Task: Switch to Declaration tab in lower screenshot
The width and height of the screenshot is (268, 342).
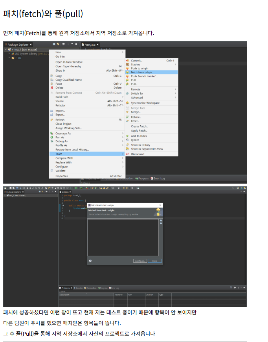Action: point(90,288)
